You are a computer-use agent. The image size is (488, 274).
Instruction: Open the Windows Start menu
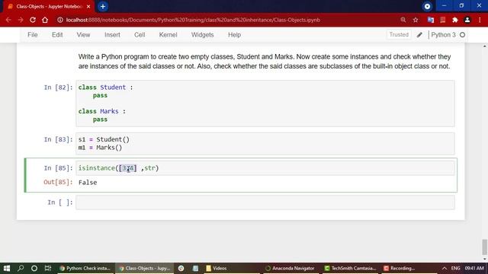[x=7, y=268]
